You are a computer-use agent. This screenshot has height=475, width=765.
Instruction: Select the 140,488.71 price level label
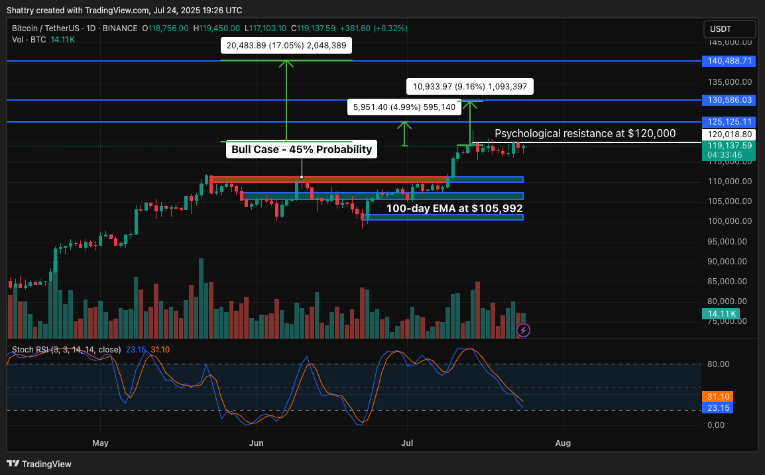tap(729, 61)
